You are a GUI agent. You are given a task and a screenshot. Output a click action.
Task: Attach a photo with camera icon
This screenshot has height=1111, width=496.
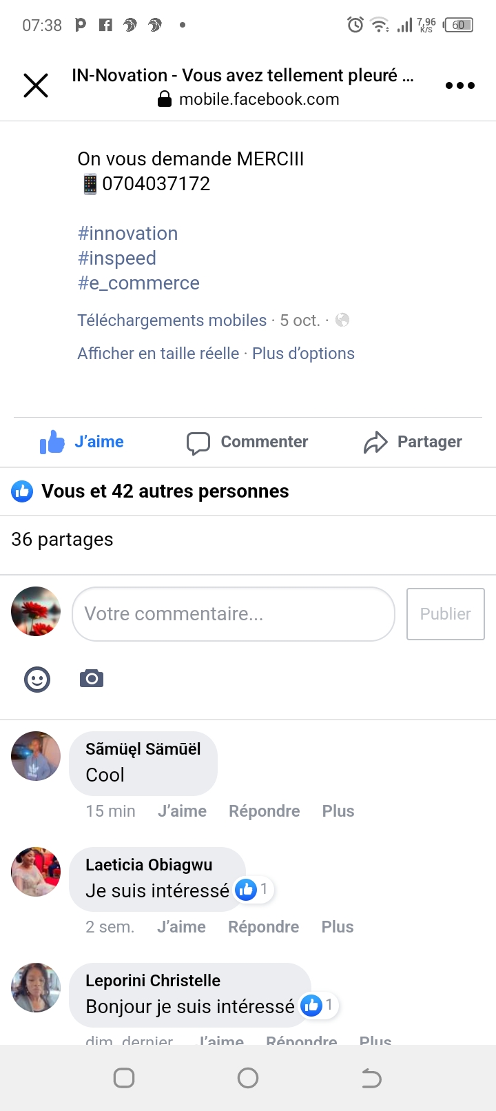click(92, 679)
